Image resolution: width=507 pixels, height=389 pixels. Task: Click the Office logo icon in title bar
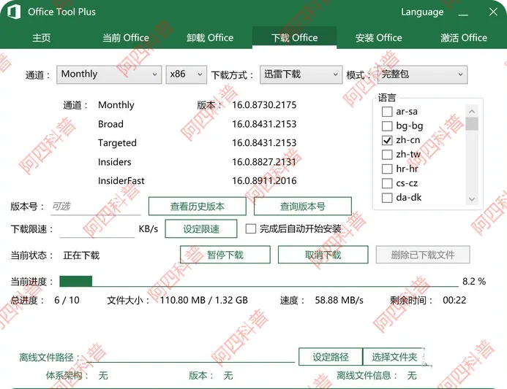pos(14,12)
